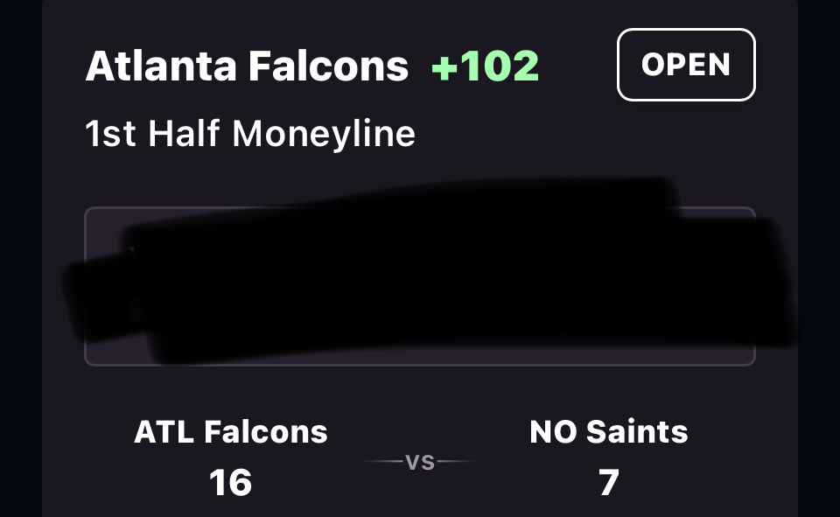Click the Saints score of 7
The width and height of the screenshot is (840, 517).
point(609,483)
